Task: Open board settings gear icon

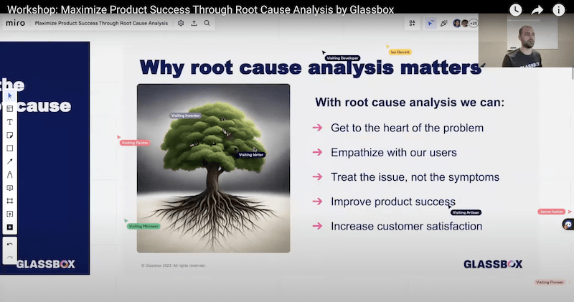Action: tap(181, 23)
